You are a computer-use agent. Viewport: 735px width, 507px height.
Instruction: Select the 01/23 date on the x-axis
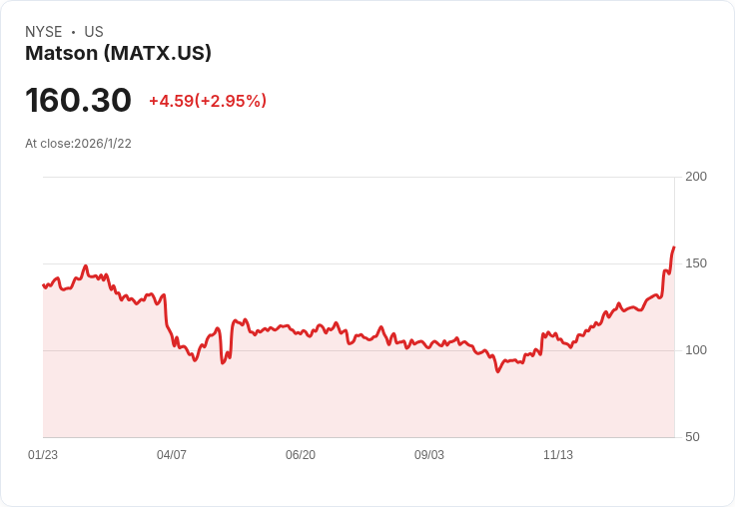[43, 455]
